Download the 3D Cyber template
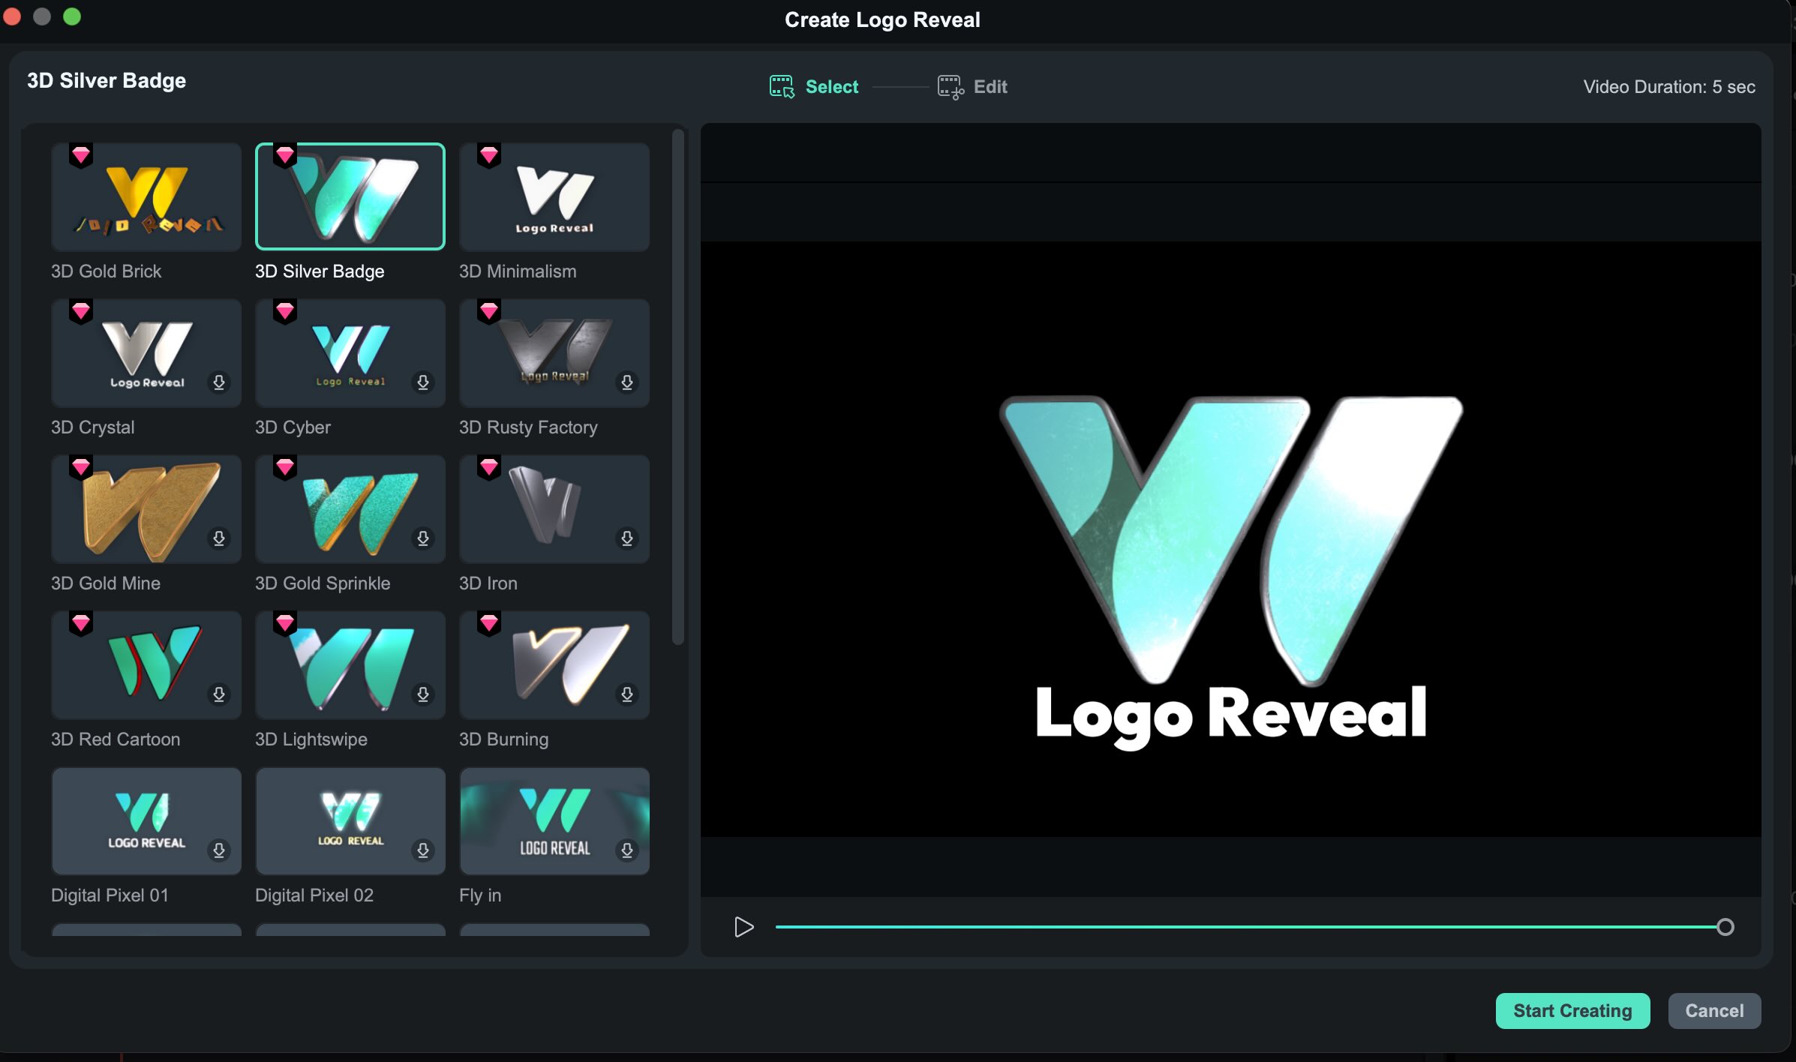The height and width of the screenshot is (1062, 1796). click(423, 382)
